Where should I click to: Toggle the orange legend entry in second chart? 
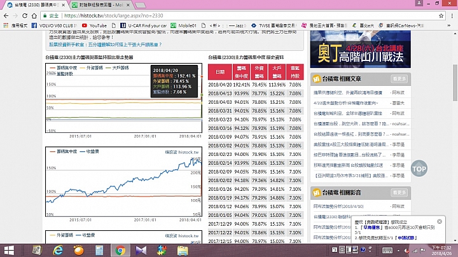pyautogui.click(x=63, y=151)
